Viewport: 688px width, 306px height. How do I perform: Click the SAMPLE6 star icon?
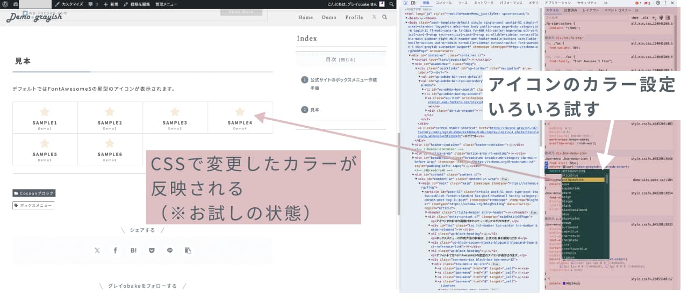110,143
